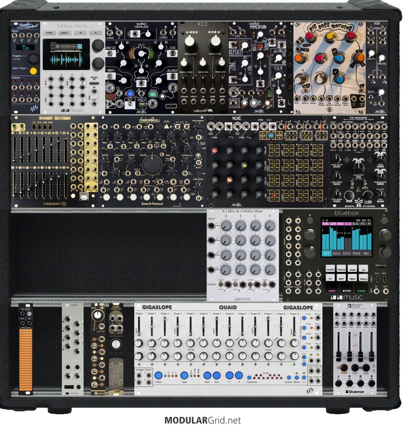Click the red lit pad on the René module
The height and width of the screenshot is (428, 406).
tap(215, 150)
